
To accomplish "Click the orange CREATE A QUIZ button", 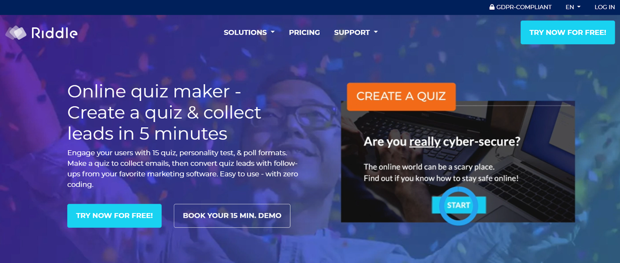I will pos(401,96).
